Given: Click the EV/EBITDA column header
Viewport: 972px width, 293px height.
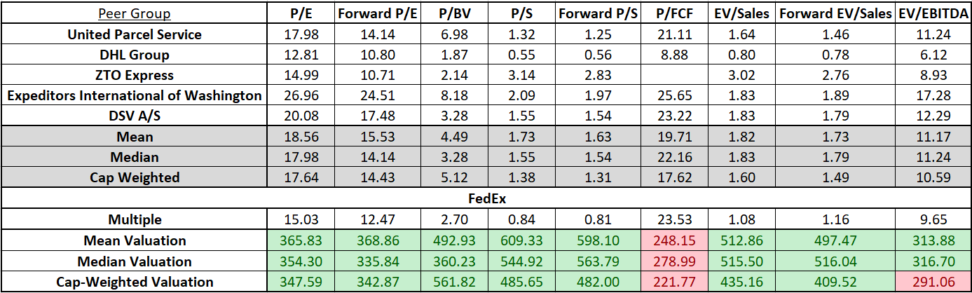Looking at the screenshot, I should (x=933, y=13).
